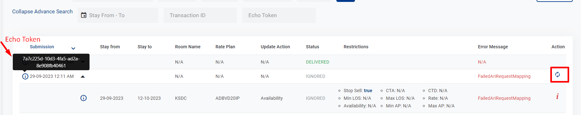Click info icon beside 29-09-2023 12:11 AM
Screen dimensions: 581x115
coord(25,76)
